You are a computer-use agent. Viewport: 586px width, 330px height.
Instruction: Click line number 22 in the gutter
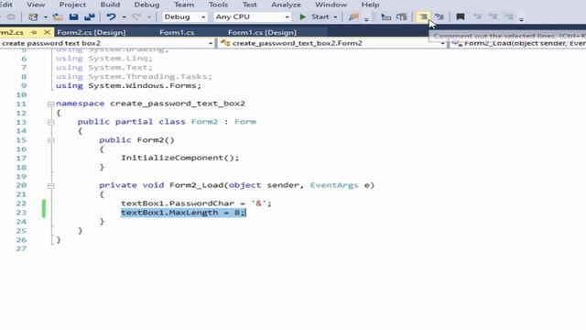coord(21,203)
